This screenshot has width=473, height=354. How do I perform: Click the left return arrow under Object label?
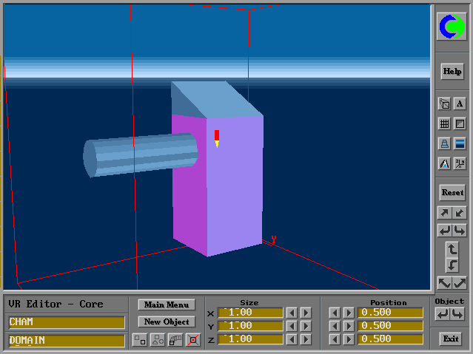[443, 313]
